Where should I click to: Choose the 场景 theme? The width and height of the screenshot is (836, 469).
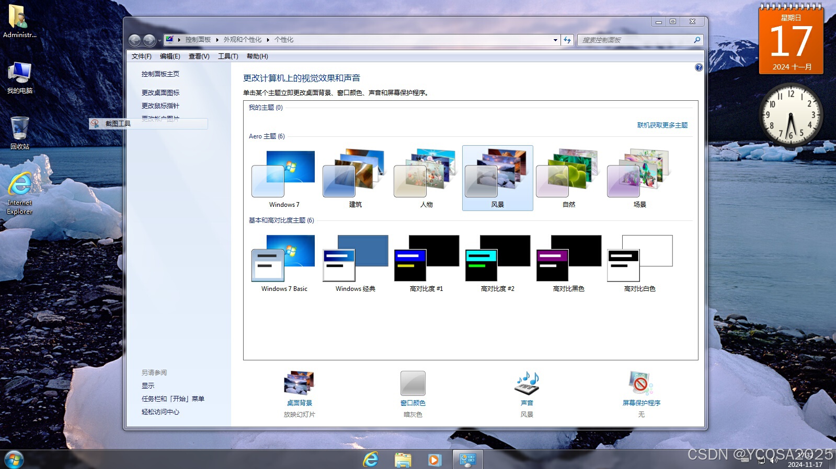pos(639,178)
